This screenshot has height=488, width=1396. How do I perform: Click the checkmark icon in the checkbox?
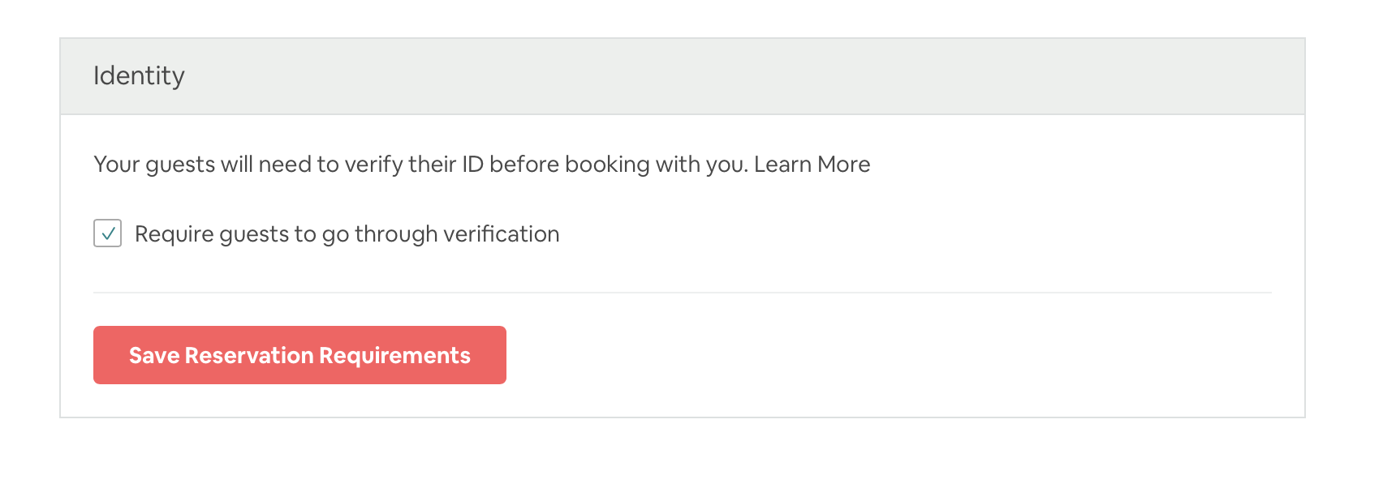pyautogui.click(x=108, y=233)
